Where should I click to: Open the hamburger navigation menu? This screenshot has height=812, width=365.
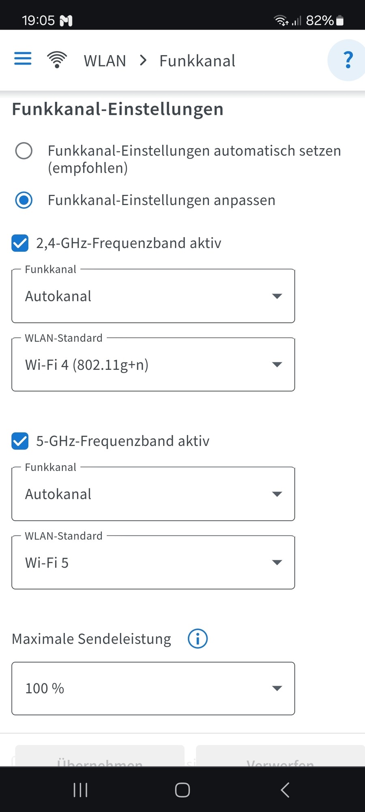tap(23, 58)
